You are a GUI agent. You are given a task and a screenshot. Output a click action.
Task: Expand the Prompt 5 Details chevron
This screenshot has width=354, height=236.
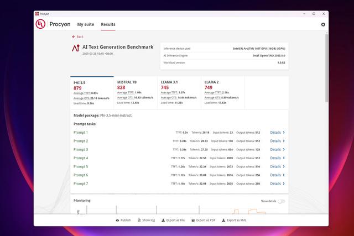(x=284, y=166)
